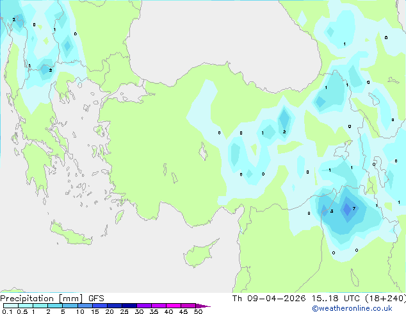Pick the 15–20 mm legend swatch
Screen dimensions: 406x314
[100, 306]
